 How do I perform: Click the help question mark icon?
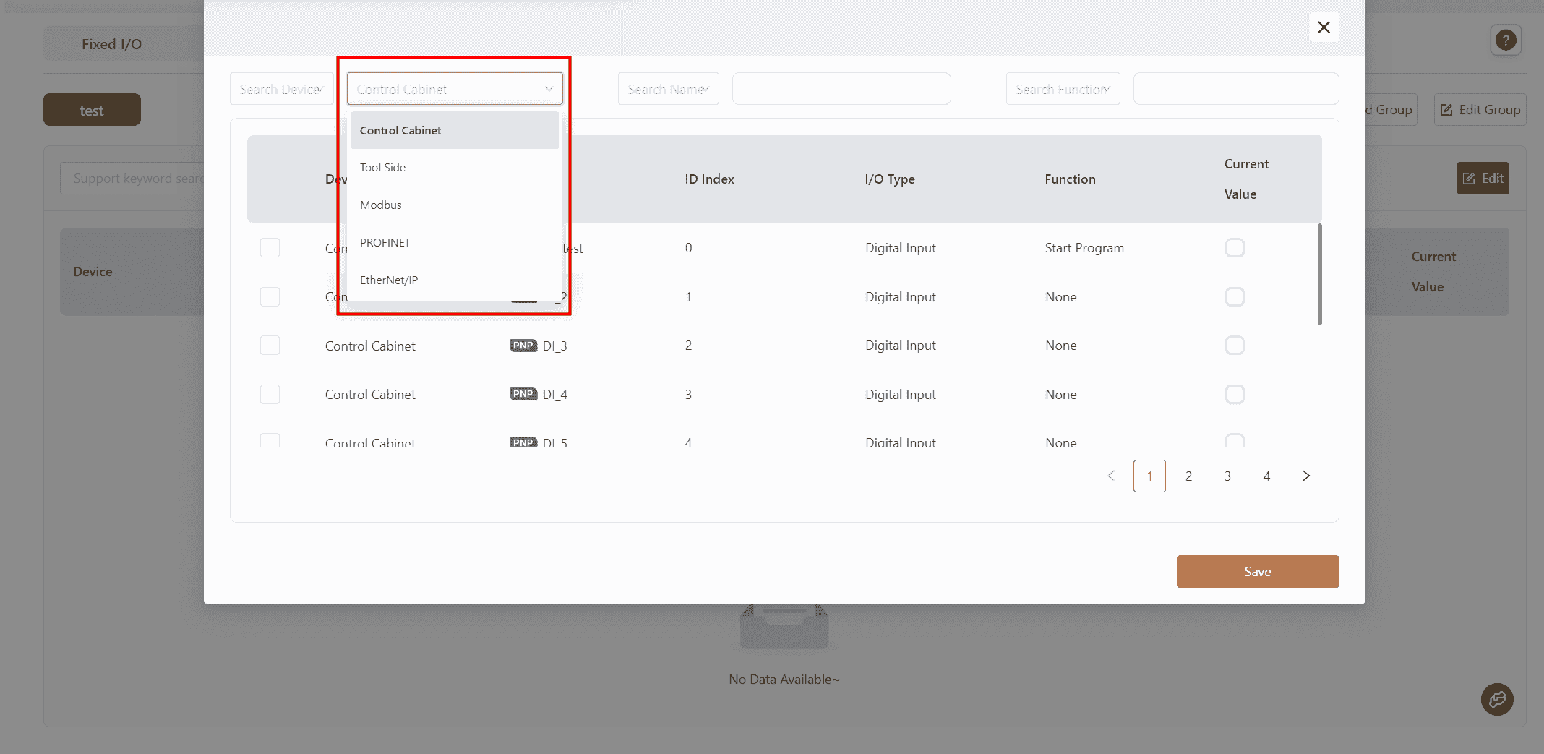1506,40
